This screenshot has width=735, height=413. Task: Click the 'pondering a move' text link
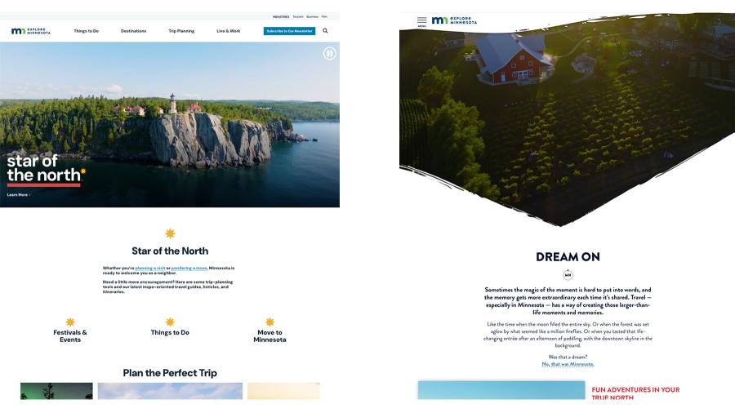pyautogui.click(x=189, y=268)
